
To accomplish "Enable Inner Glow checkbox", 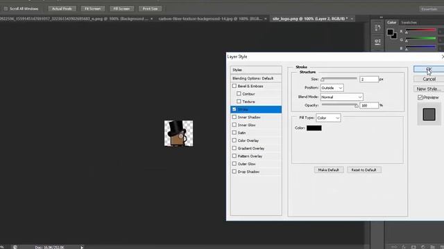I will (x=234, y=124).
